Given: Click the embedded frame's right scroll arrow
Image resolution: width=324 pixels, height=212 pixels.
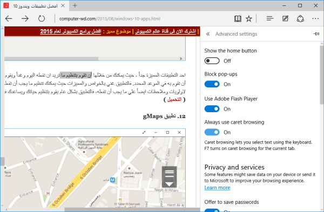Looking at the screenshot, I should click(x=181, y=59).
